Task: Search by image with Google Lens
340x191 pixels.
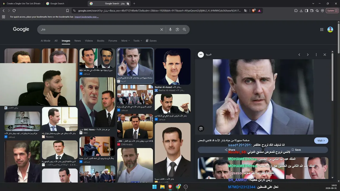Action: [x=177, y=29]
